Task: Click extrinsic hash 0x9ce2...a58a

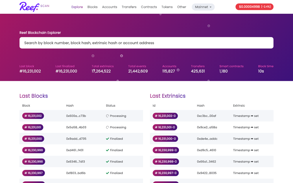Action: [207, 127]
